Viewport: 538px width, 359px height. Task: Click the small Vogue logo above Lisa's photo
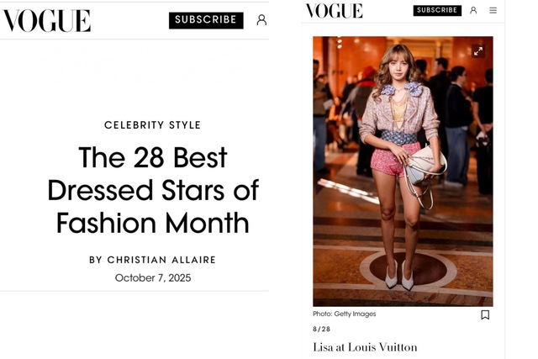point(334,11)
